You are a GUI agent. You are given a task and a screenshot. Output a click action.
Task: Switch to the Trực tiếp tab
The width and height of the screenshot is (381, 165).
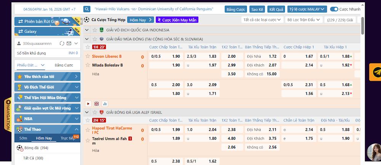[x=69, y=138]
